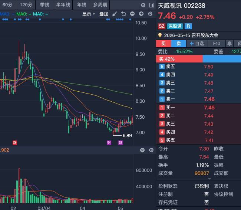Click the 今开 value 7.30

click(x=204, y=149)
